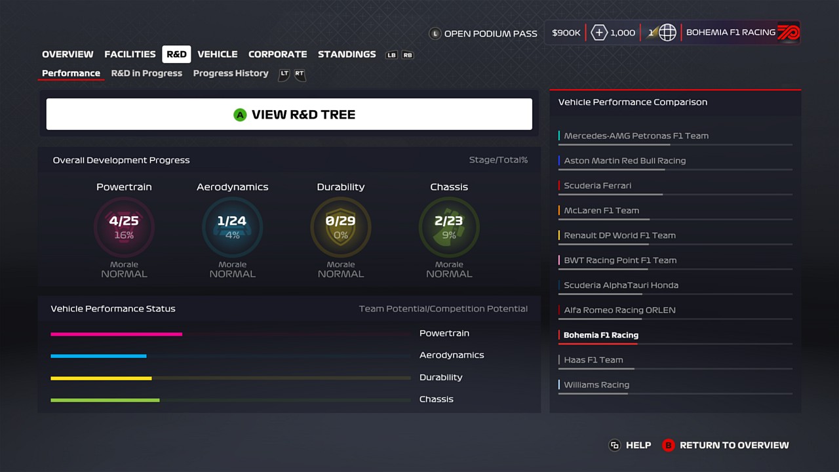
Task: Select Mercedes-AMG Petronas F1 Team in comparison list
Action: 636,136
